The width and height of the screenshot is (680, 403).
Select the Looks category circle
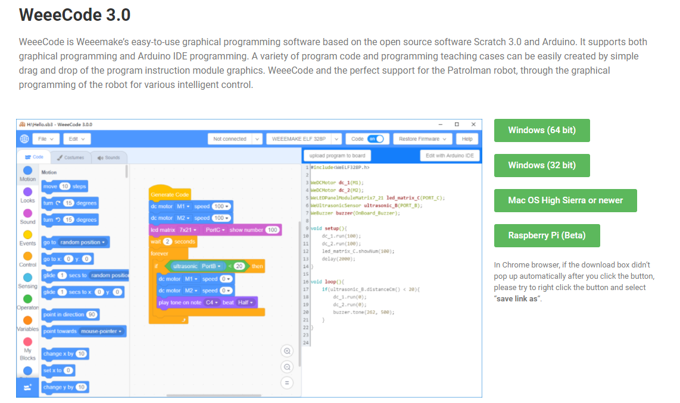27,192
